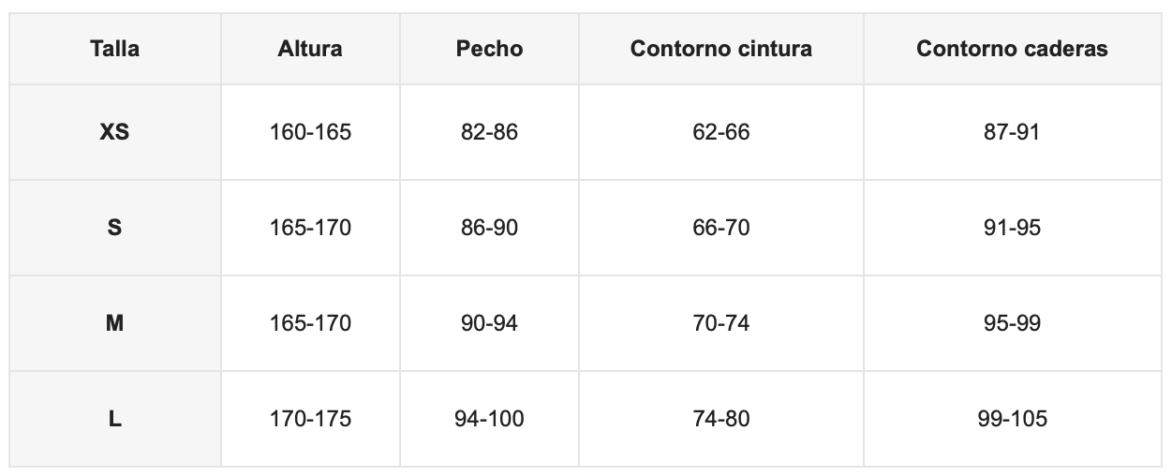Select the 160-165 height cell
The width and height of the screenshot is (1172, 476).
pos(310,132)
